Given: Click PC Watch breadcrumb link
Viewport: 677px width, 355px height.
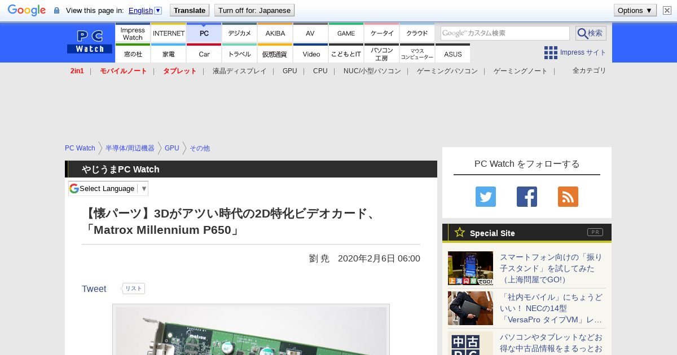Looking at the screenshot, I should pos(80,148).
